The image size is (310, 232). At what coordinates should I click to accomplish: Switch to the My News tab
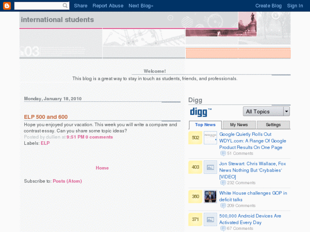click(x=239, y=125)
